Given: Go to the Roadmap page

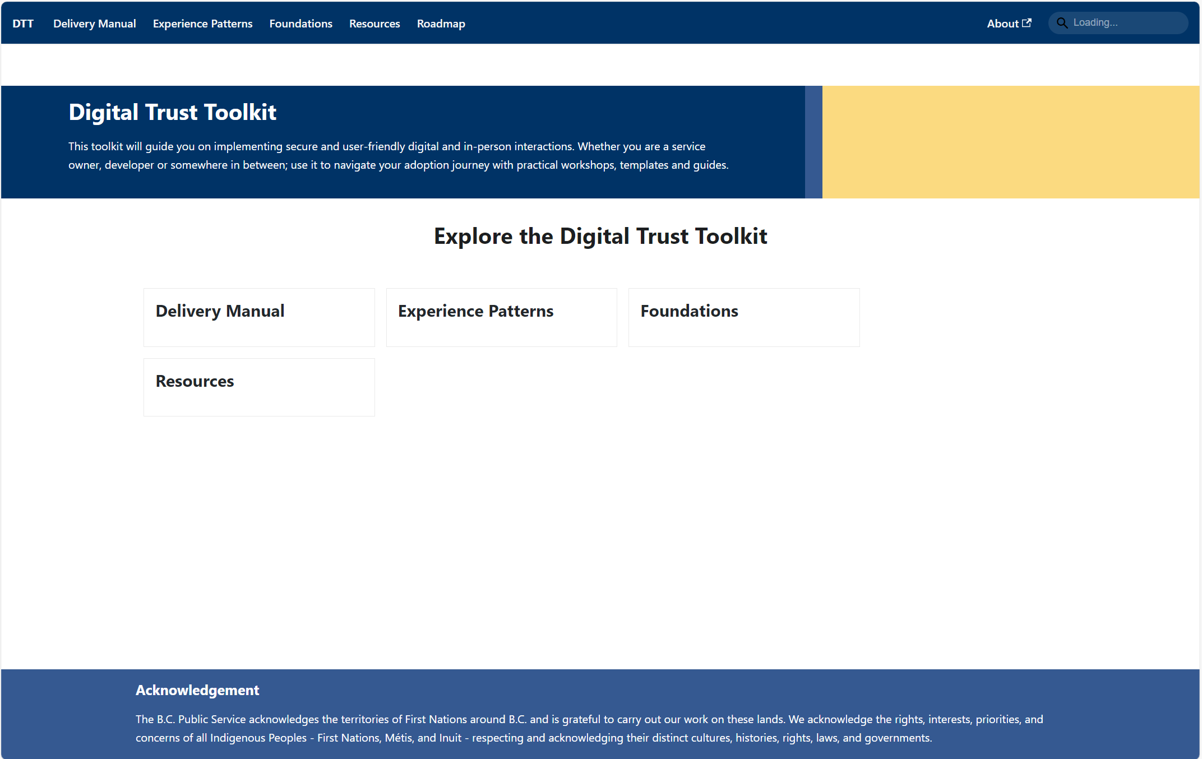Looking at the screenshot, I should click(x=441, y=24).
